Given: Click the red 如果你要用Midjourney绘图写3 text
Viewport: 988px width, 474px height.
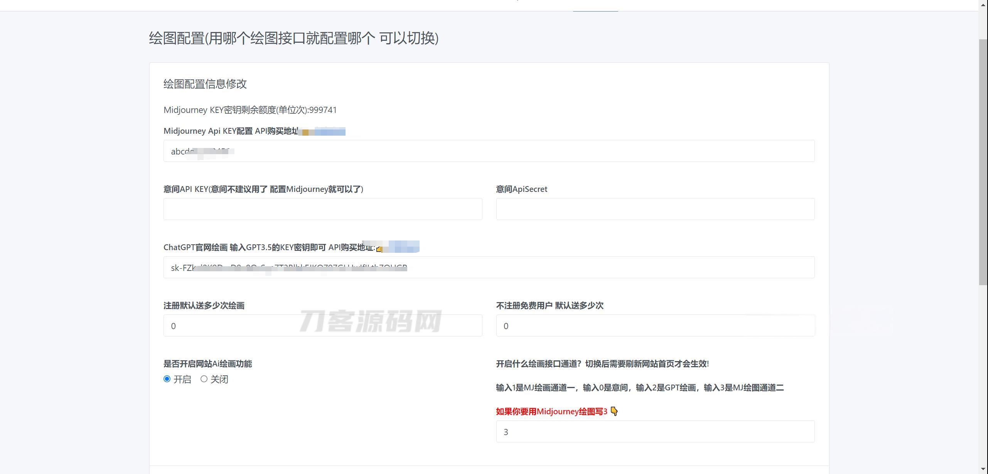Looking at the screenshot, I should pos(551,412).
